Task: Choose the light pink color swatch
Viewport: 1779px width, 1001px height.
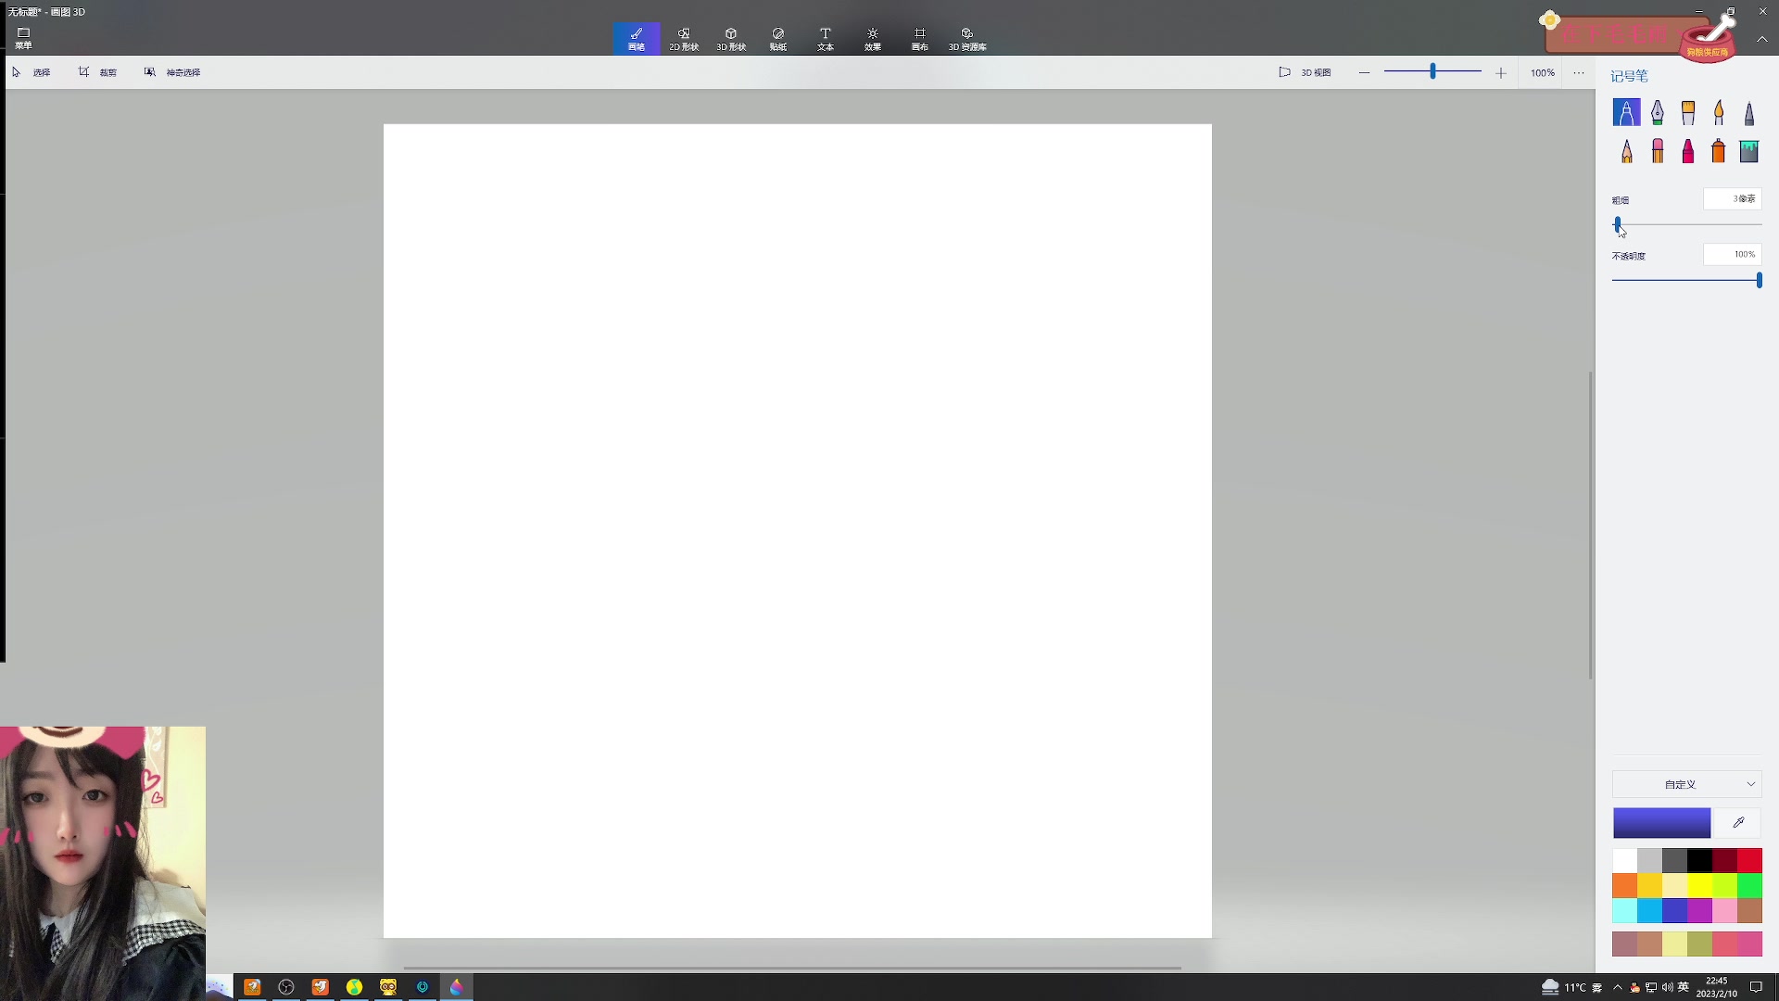Action: pos(1724,910)
